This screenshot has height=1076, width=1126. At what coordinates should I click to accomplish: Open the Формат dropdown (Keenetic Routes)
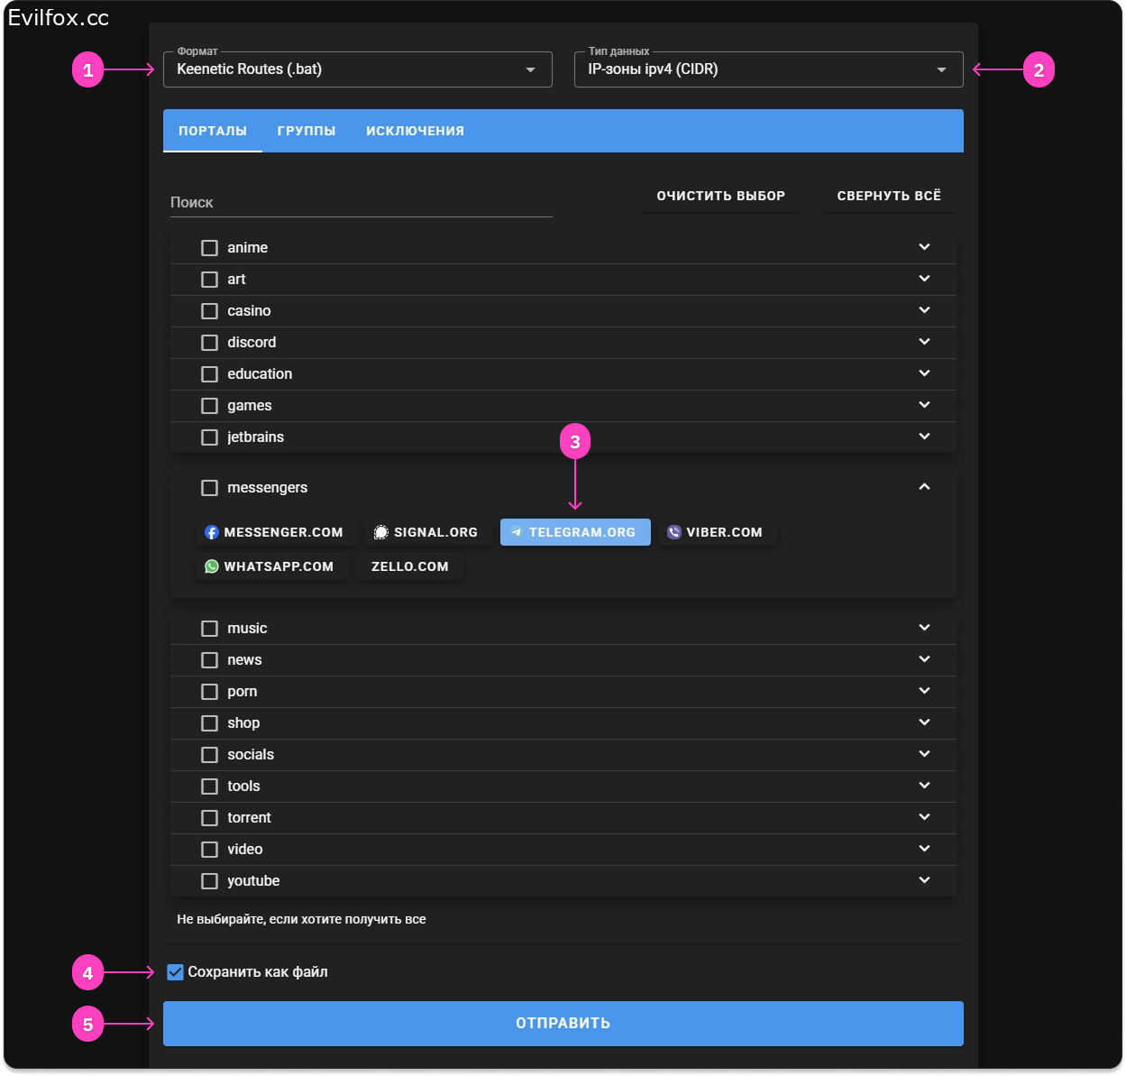click(357, 69)
